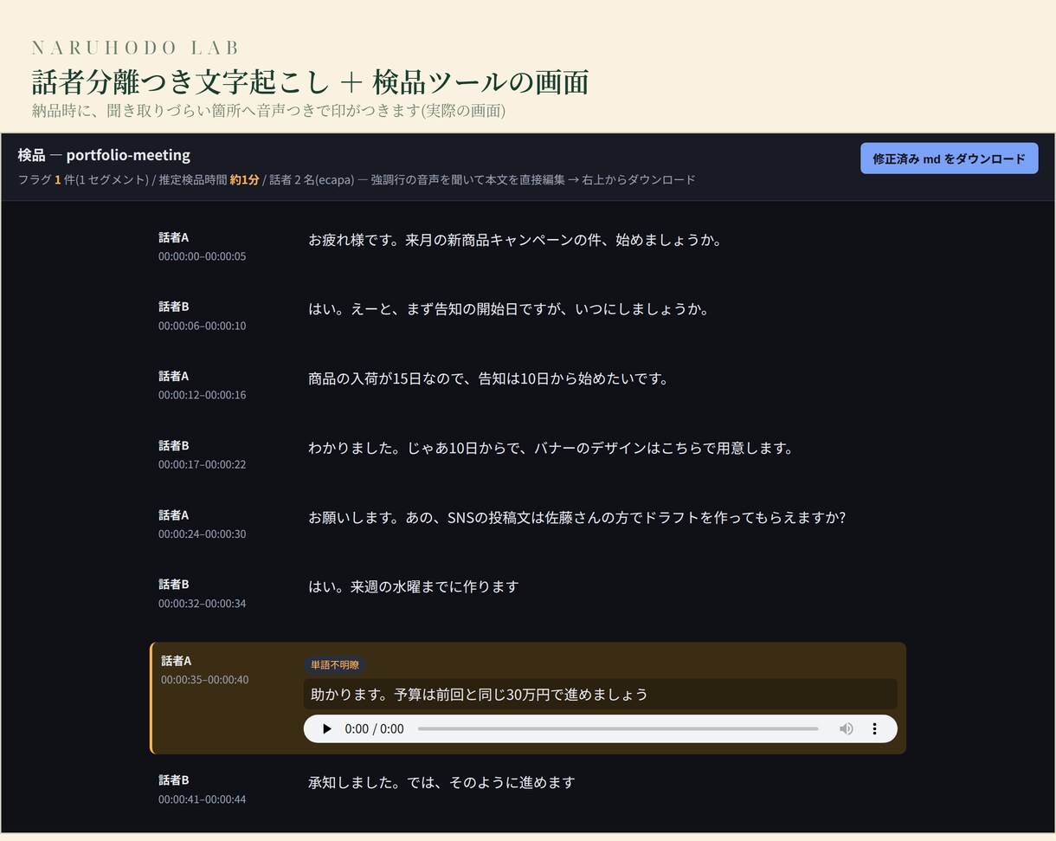Image resolution: width=1056 pixels, height=841 pixels.
Task: Select line 承知しました。では、そのように進めます
Action: point(441,782)
